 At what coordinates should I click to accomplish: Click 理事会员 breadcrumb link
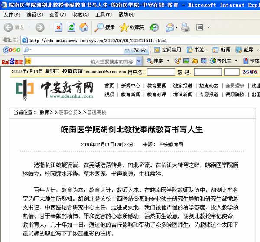tap(68, 113)
